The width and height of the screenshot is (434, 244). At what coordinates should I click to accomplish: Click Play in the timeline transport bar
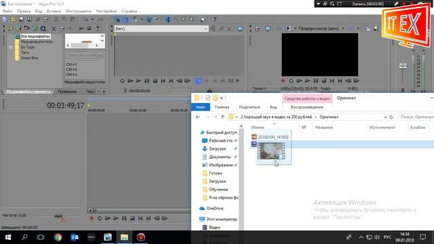[116, 218]
